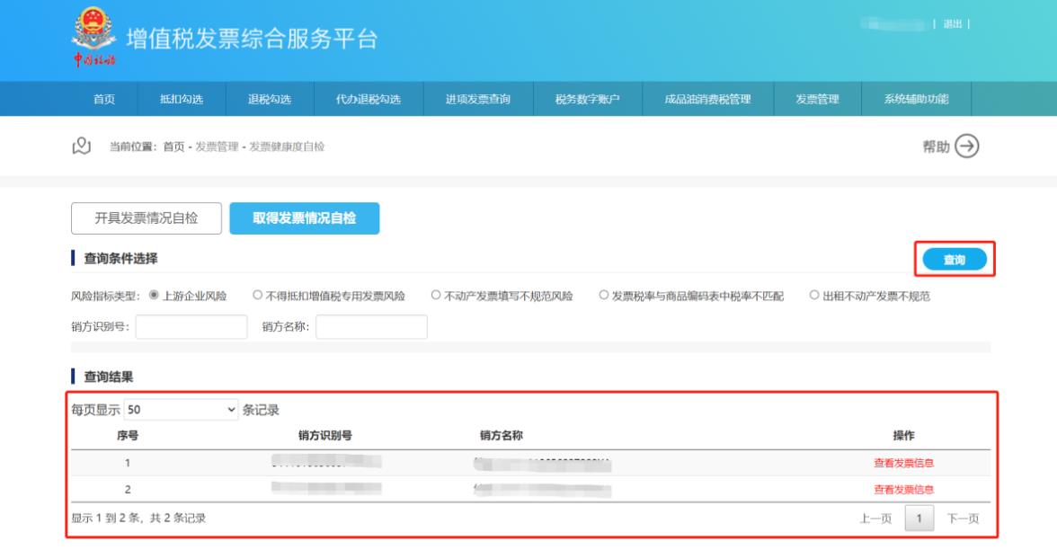Screen dimensions: 1057x559
Task: Select the 不得抵扣增值税专用发票风险 radio option
Action: (257, 296)
